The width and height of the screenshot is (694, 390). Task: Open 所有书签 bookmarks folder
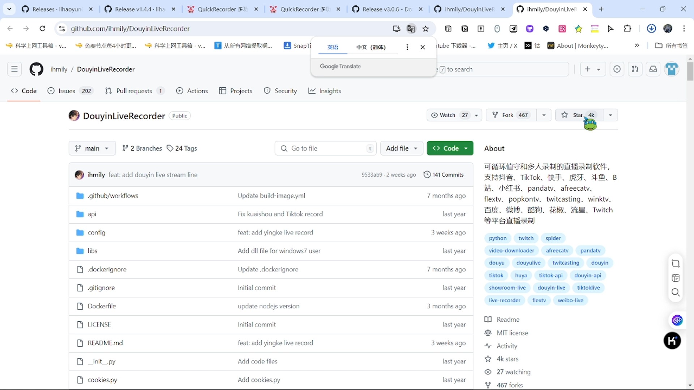click(671, 45)
